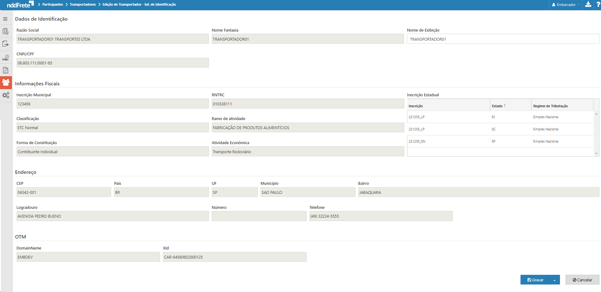The height and width of the screenshot is (292, 601).
Task: Open the report chart sidebar icon
Action: pos(5,70)
